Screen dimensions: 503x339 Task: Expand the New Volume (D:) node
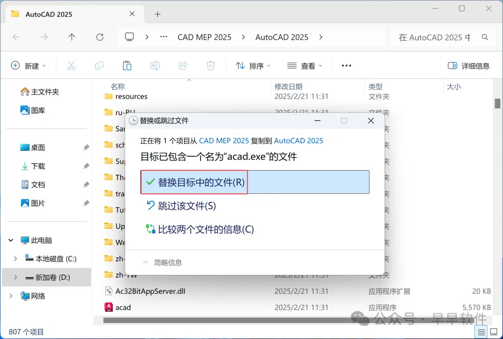tap(15, 277)
